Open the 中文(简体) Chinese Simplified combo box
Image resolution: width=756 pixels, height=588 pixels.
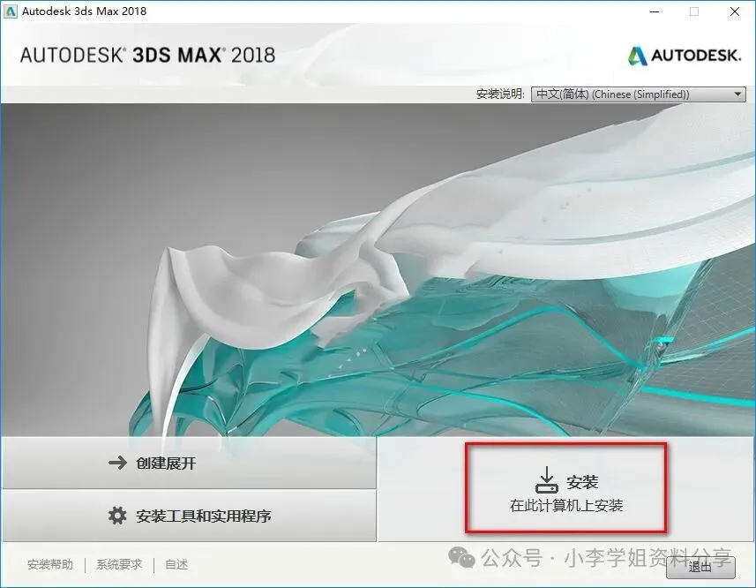[638, 94]
